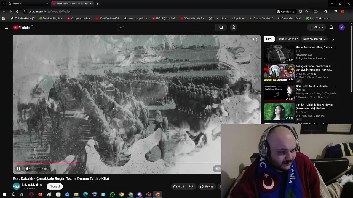Open Windows taskbar search

13,194
